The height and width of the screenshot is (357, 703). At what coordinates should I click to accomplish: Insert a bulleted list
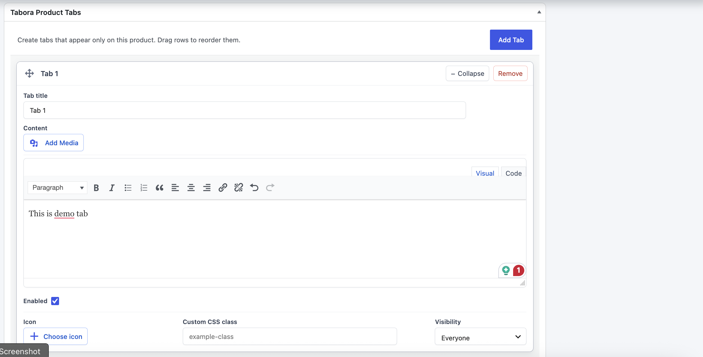pos(128,188)
